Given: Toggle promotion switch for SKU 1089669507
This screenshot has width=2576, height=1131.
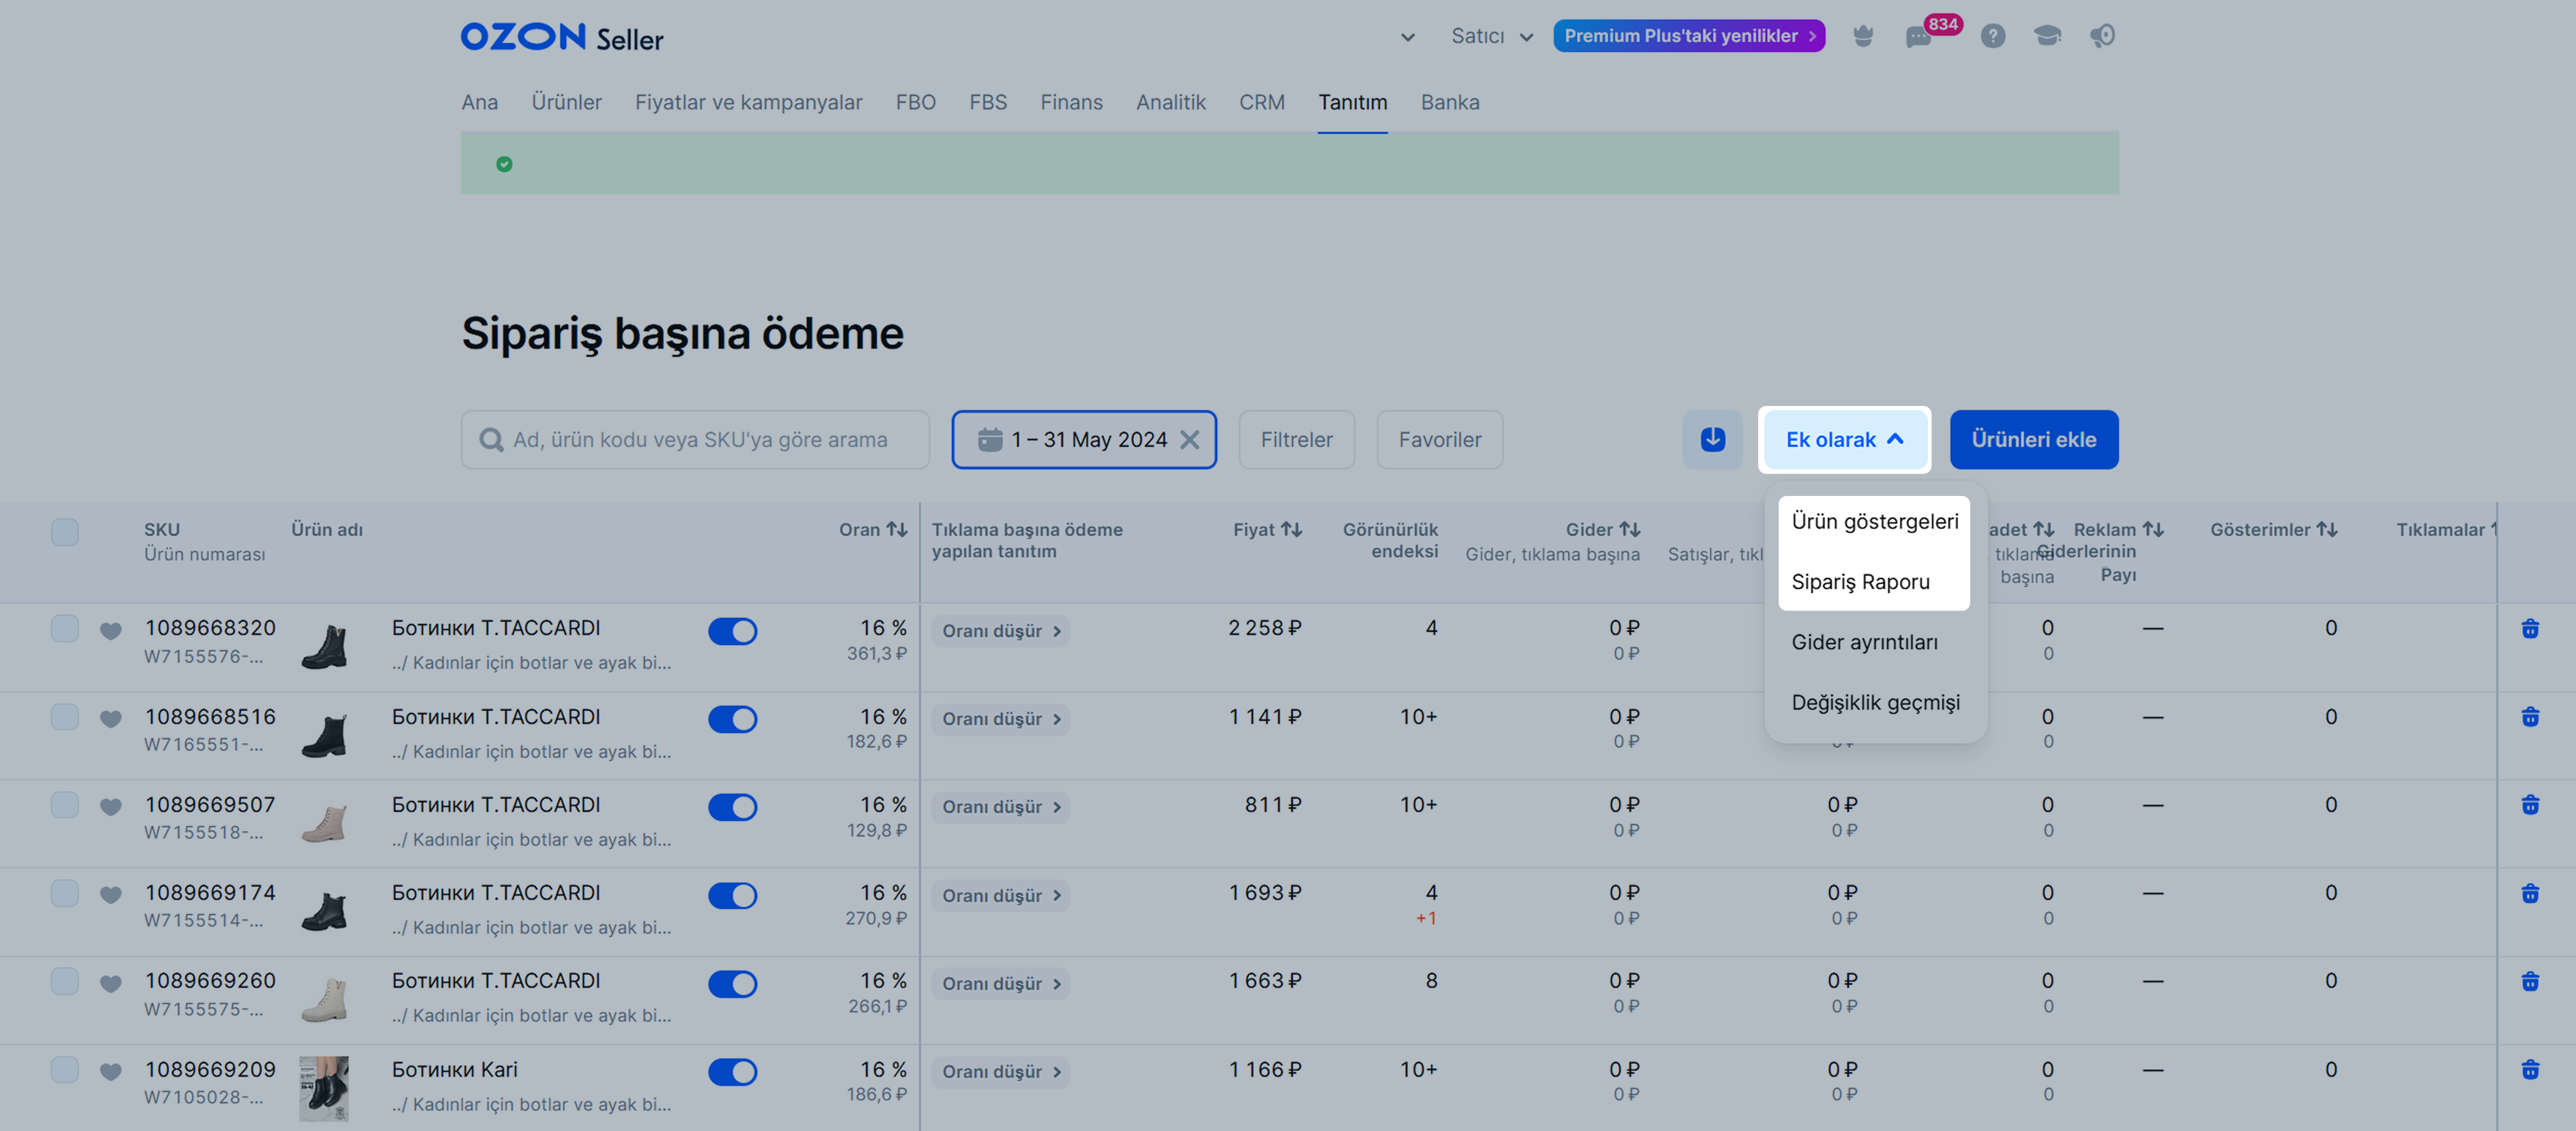Looking at the screenshot, I should coord(733,808).
